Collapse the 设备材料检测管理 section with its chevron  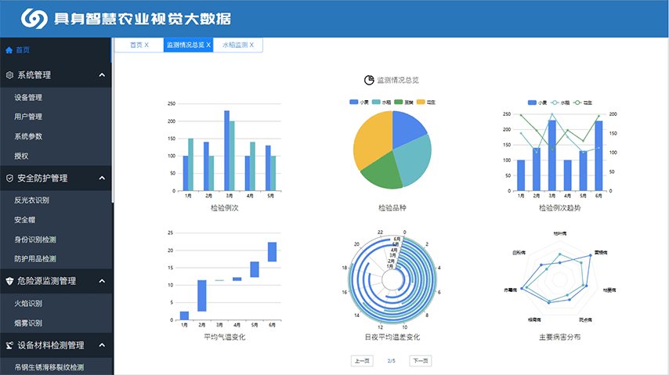pos(102,345)
